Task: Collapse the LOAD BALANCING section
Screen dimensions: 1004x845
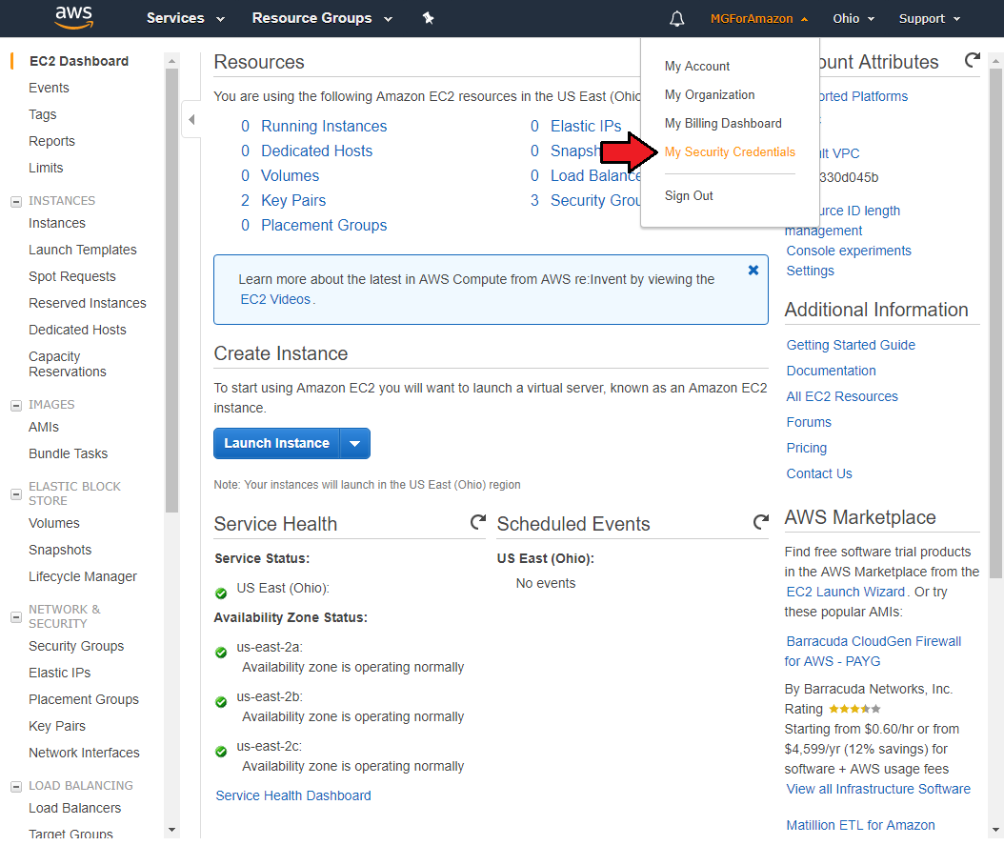Action: pos(16,786)
